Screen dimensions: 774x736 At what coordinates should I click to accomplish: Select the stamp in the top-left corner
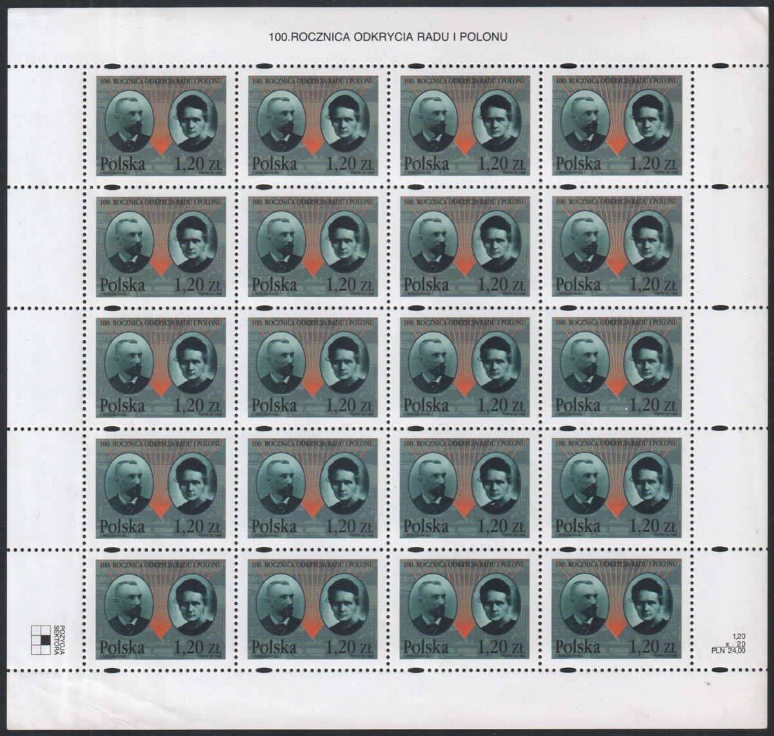(x=161, y=125)
